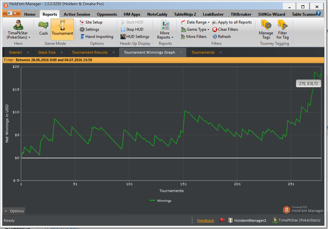Open the Date Range filter dropdown
The width and height of the screenshot is (328, 229).
click(195, 22)
